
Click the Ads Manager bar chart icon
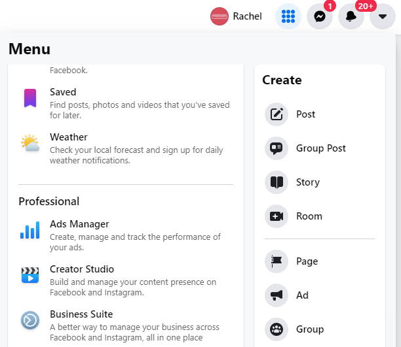(x=30, y=230)
